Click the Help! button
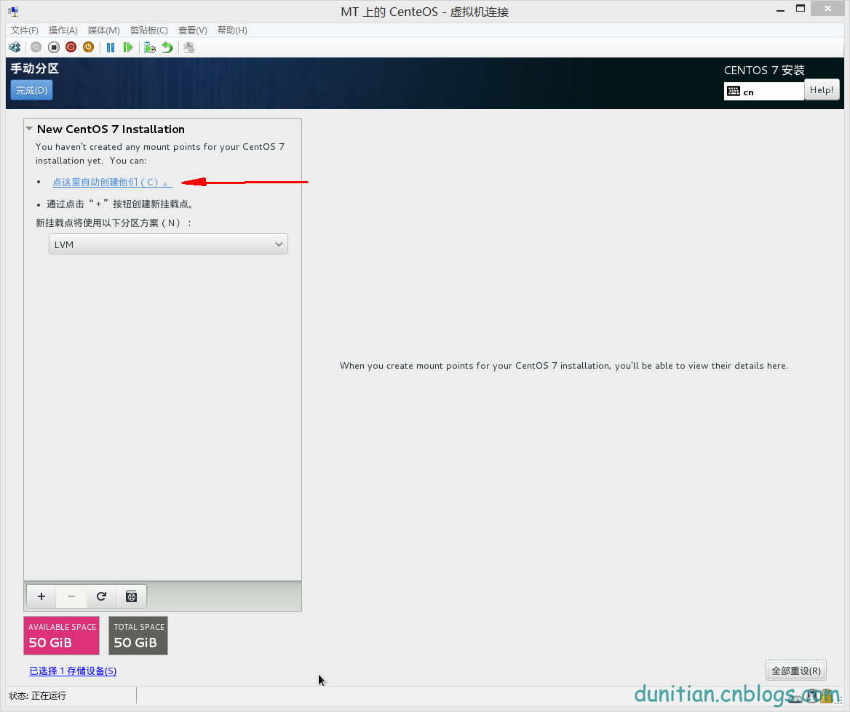Viewport: 850px width, 712px height. click(x=822, y=90)
